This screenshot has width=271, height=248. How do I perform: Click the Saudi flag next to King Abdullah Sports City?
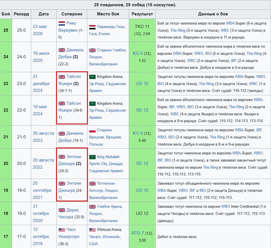(92, 157)
